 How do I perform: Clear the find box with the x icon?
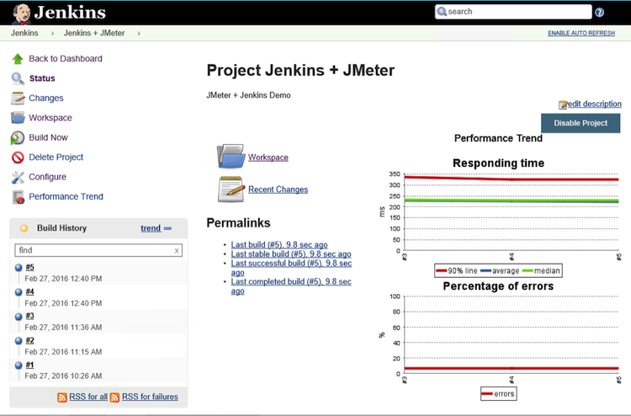[177, 250]
